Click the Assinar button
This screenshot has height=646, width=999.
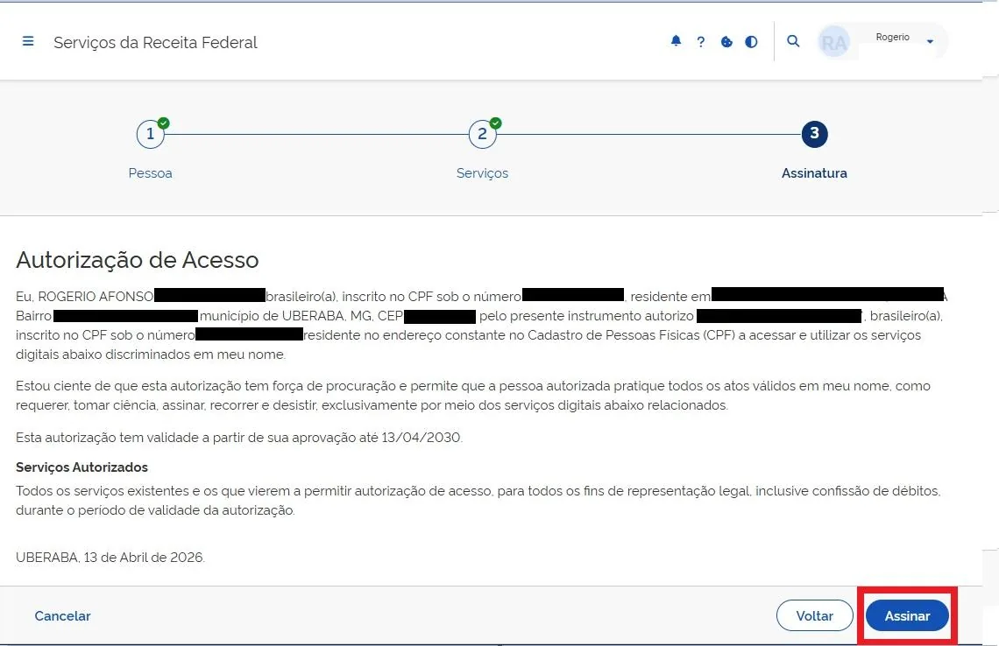pyautogui.click(x=907, y=615)
